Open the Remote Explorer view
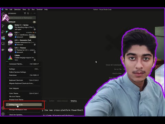Image resolution: width=165 pixels, height=124 pixels. [3, 44]
